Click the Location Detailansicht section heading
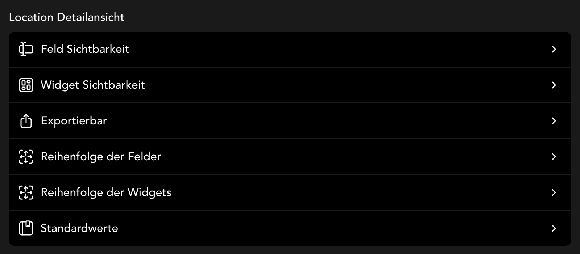Viewport: 580px width, 254px height. (x=67, y=17)
